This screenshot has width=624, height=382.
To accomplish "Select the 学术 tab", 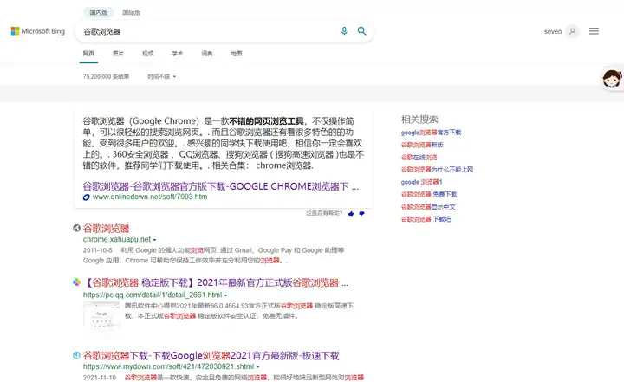I will click(178, 54).
